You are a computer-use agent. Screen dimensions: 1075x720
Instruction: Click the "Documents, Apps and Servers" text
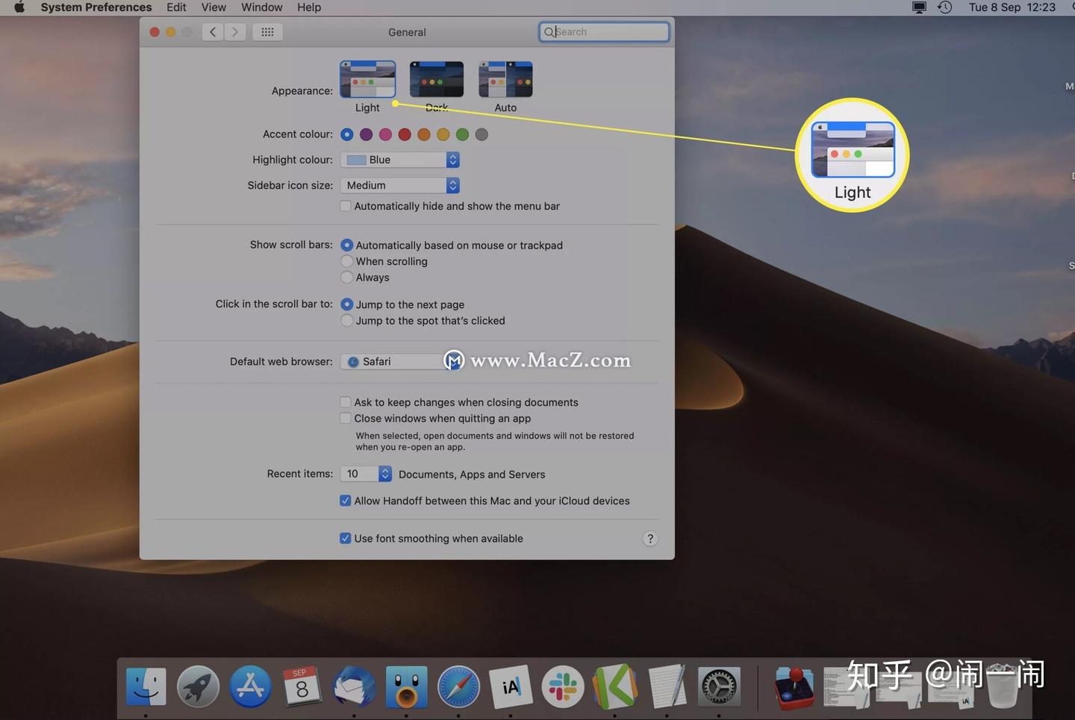coord(472,475)
